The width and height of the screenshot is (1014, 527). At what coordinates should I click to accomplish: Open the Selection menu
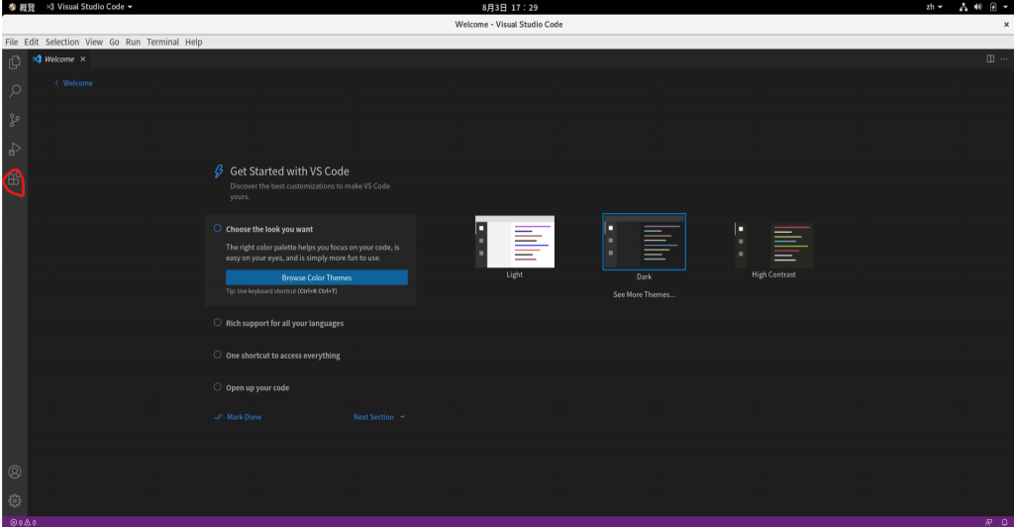click(62, 42)
